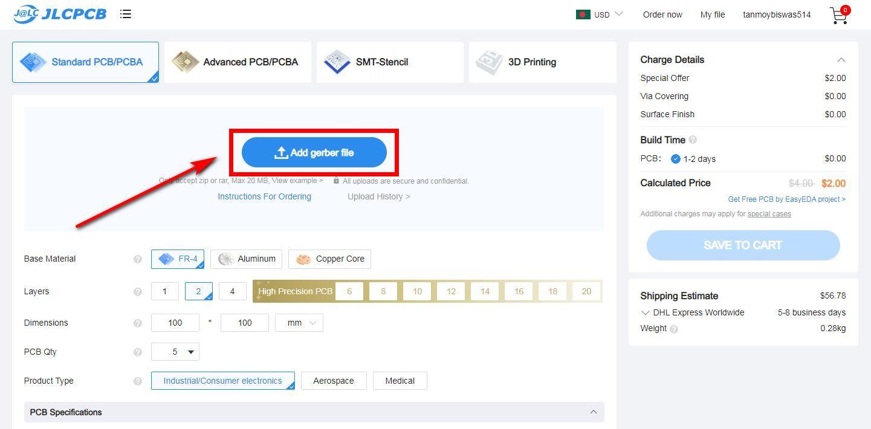871x429 pixels.
Task: Open Instructions For Ordering link
Action: pos(264,196)
